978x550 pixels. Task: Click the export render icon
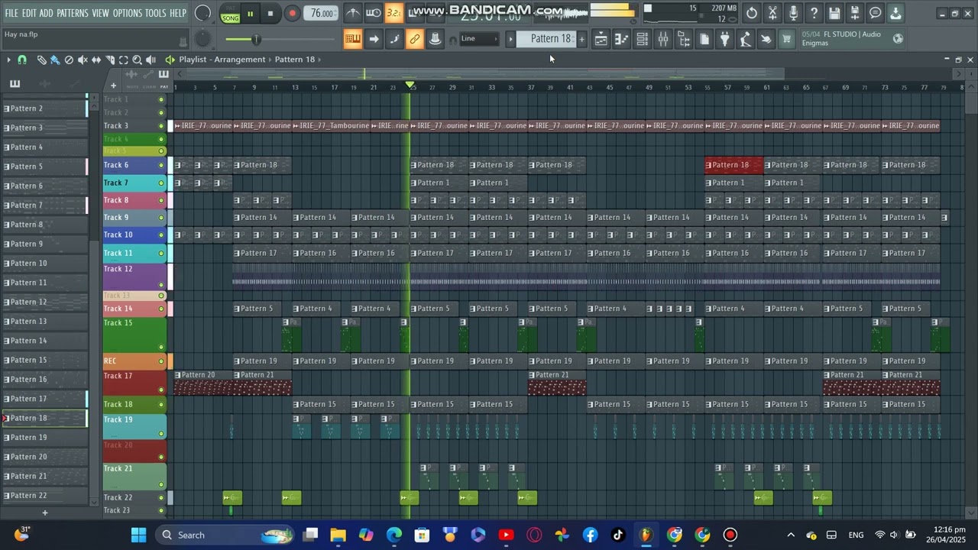pos(855,13)
